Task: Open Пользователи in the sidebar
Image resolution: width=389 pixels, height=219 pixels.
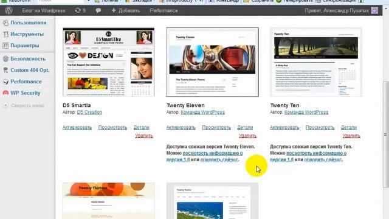Action: pyautogui.click(x=29, y=23)
